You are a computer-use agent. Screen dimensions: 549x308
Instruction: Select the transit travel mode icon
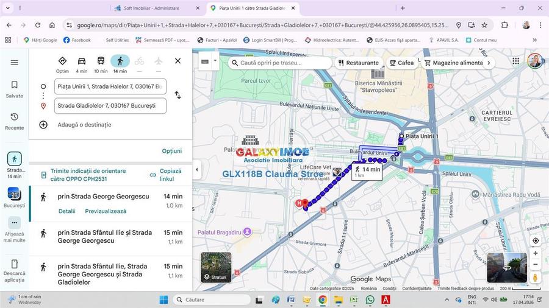click(101, 61)
